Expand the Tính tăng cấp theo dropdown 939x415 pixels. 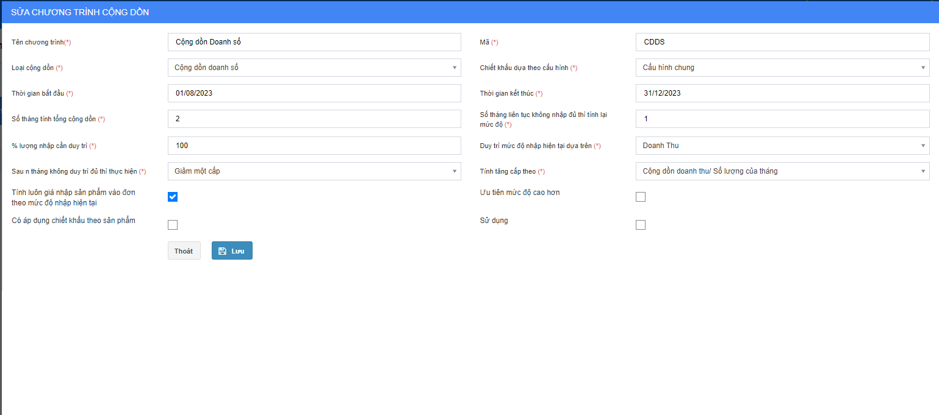pyautogui.click(x=782, y=171)
